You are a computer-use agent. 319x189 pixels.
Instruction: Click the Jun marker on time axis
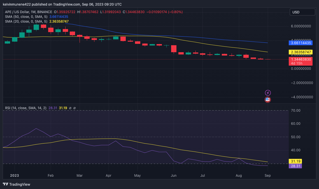(174, 176)
